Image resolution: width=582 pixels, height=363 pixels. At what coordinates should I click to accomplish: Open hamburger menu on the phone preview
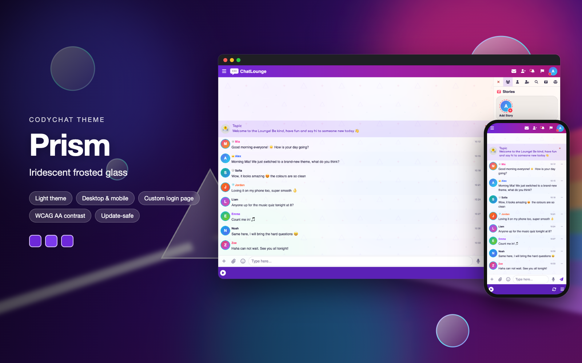tap(492, 128)
